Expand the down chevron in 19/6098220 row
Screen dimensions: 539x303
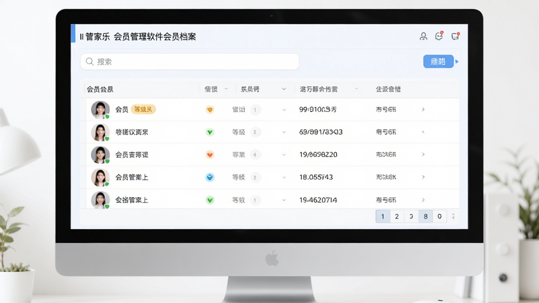click(284, 155)
